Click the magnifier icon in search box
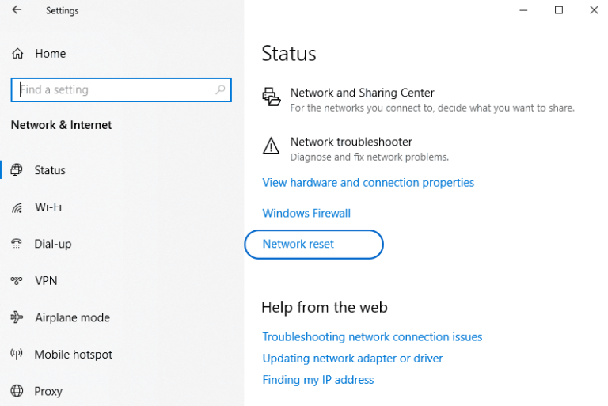This screenshot has height=406, width=608. (x=221, y=90)
